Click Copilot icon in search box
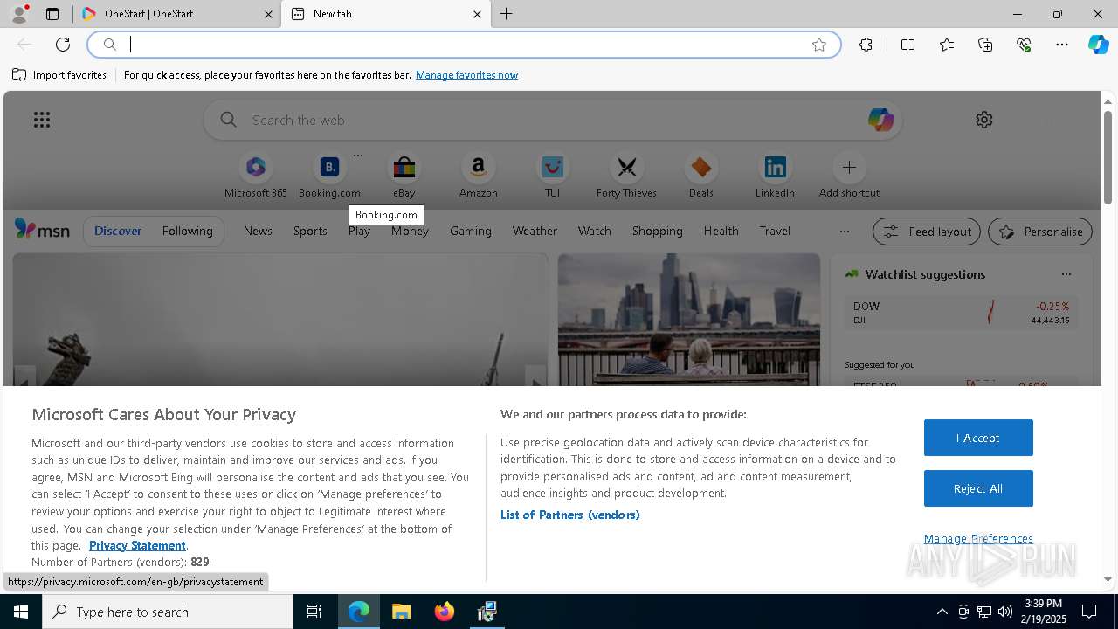The image size is (1118, 629). pyautogui.click(x=880, y=120)
